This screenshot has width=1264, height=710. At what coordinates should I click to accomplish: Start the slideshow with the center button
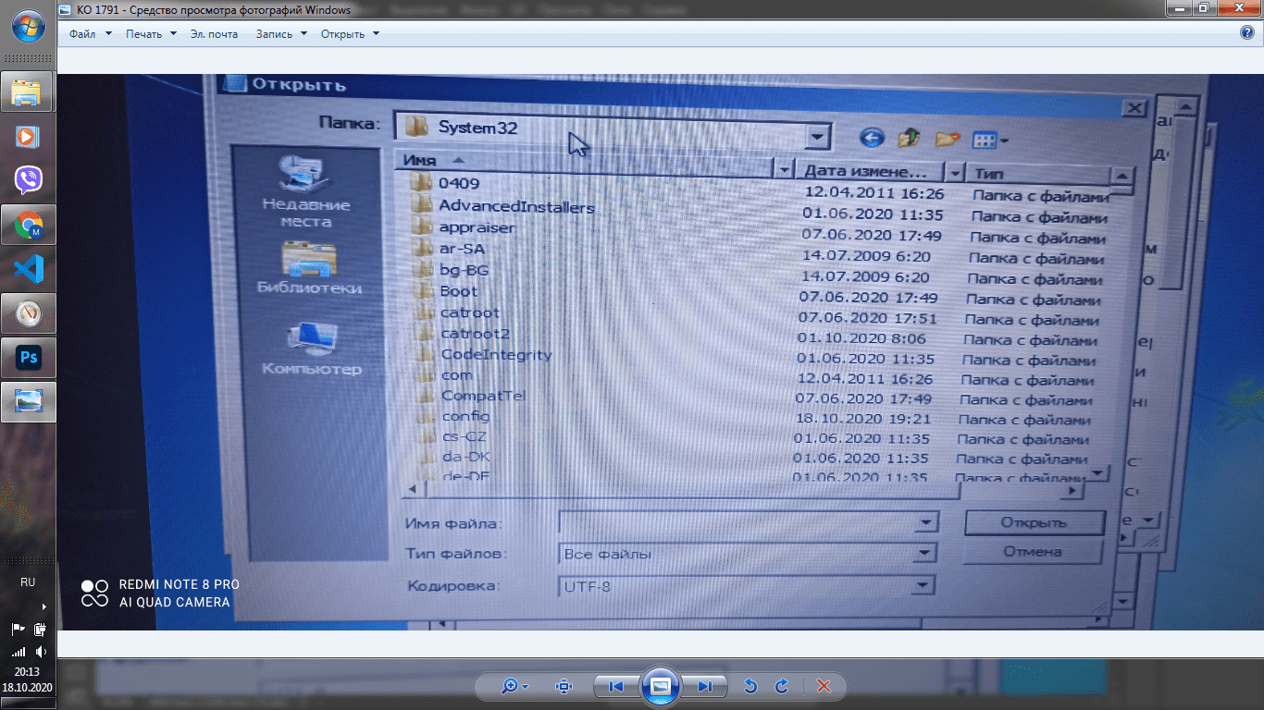point(660,686)
